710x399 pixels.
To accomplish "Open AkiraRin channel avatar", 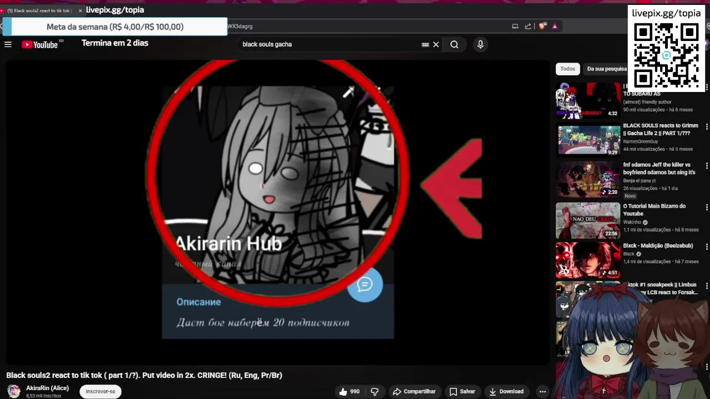I will tap(13, 391).
